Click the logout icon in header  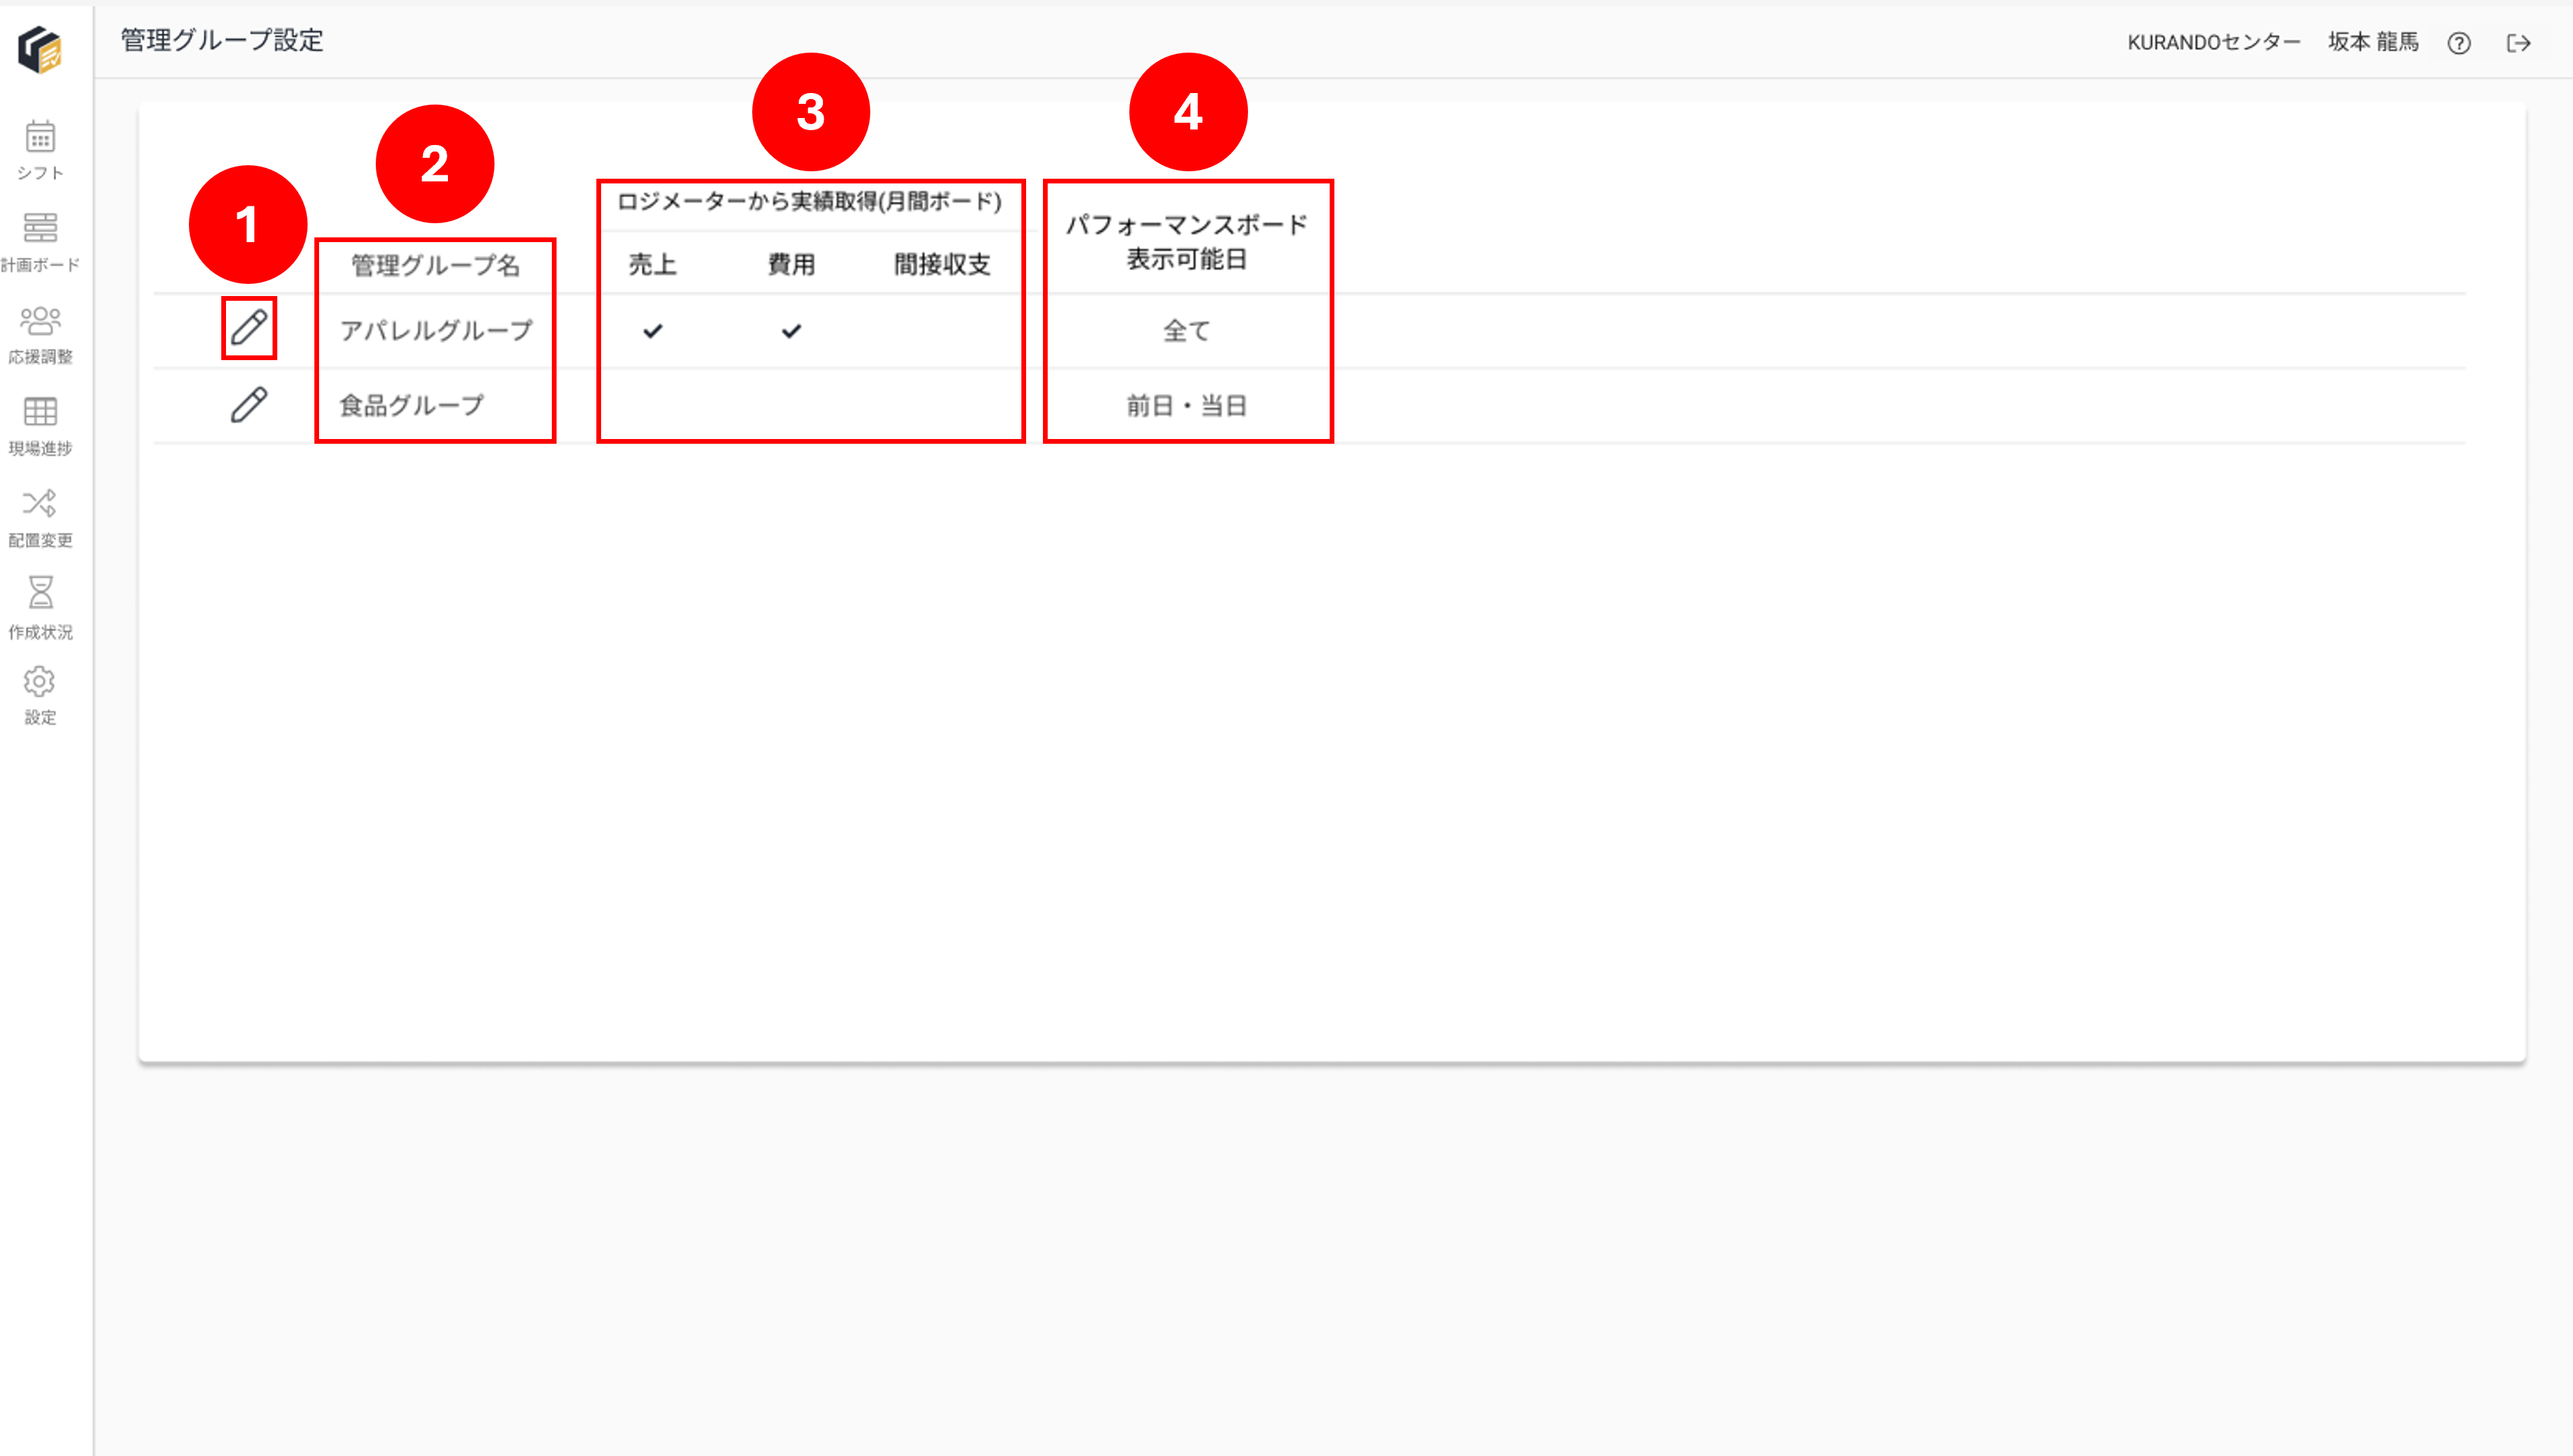point(2519,43)
